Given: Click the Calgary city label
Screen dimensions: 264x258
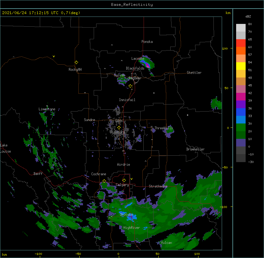Looking at the screenshot, I should click(122, 185).
